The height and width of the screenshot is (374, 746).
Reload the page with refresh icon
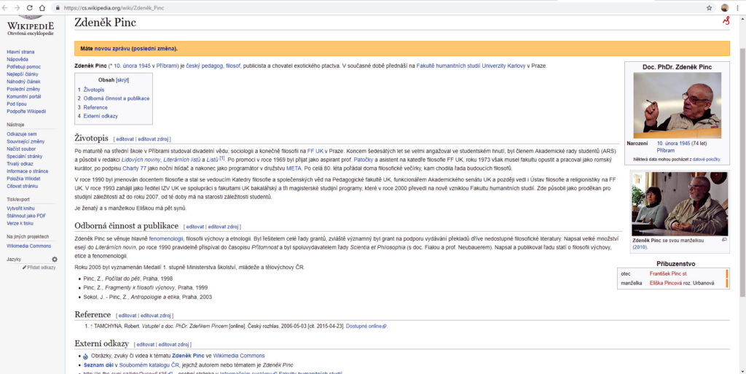pyautogui.click(x=29, y=7)
